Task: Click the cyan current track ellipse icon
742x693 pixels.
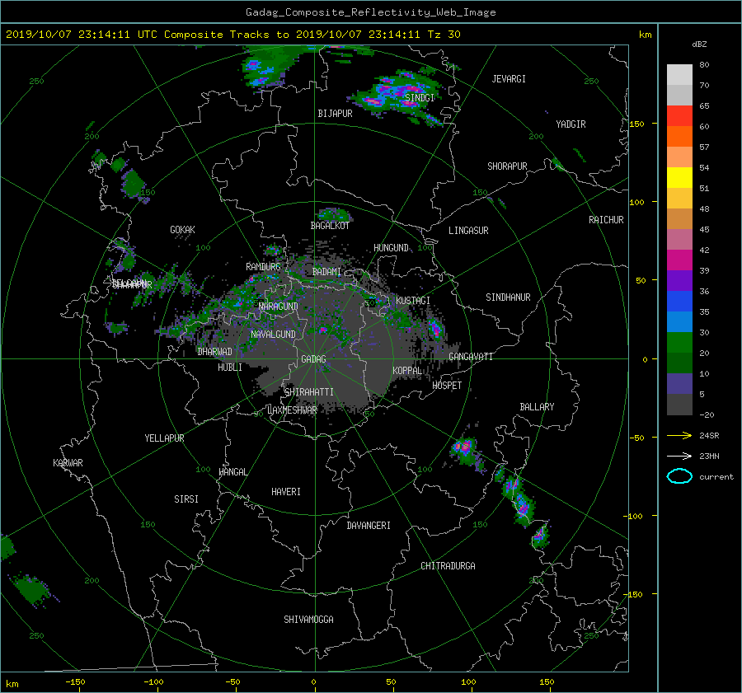Action: click(679, 476)
